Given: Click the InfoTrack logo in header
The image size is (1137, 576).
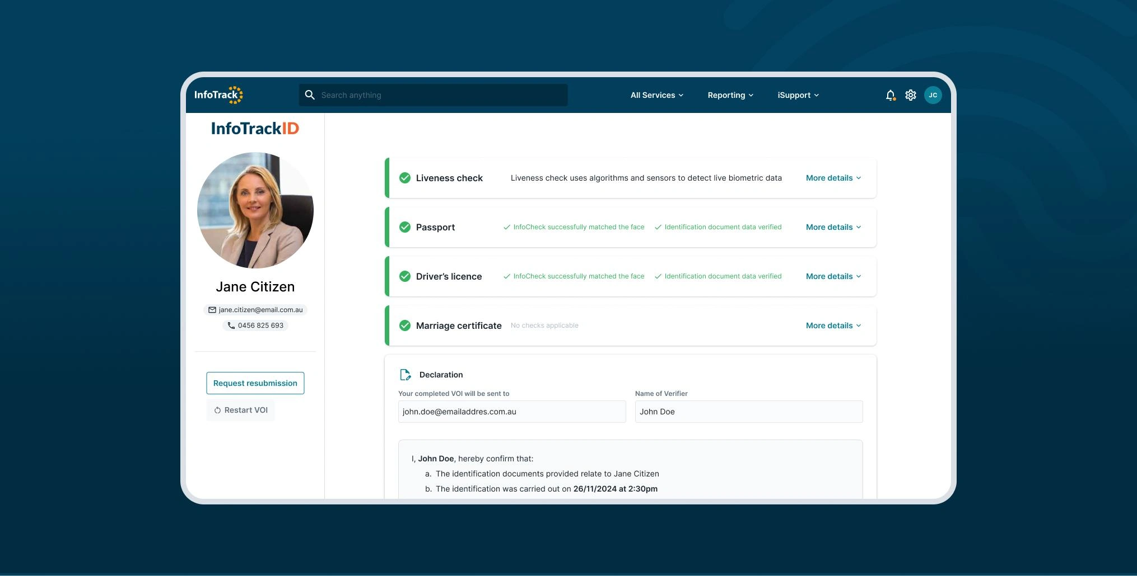Looking at the screenshot, I should 218,95.
